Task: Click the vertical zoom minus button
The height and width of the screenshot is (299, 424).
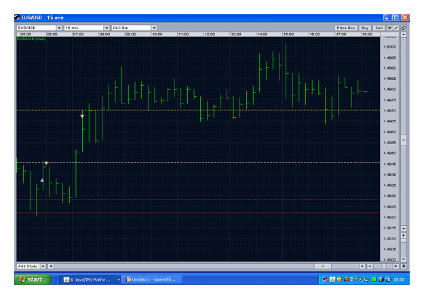Action: 404,259
